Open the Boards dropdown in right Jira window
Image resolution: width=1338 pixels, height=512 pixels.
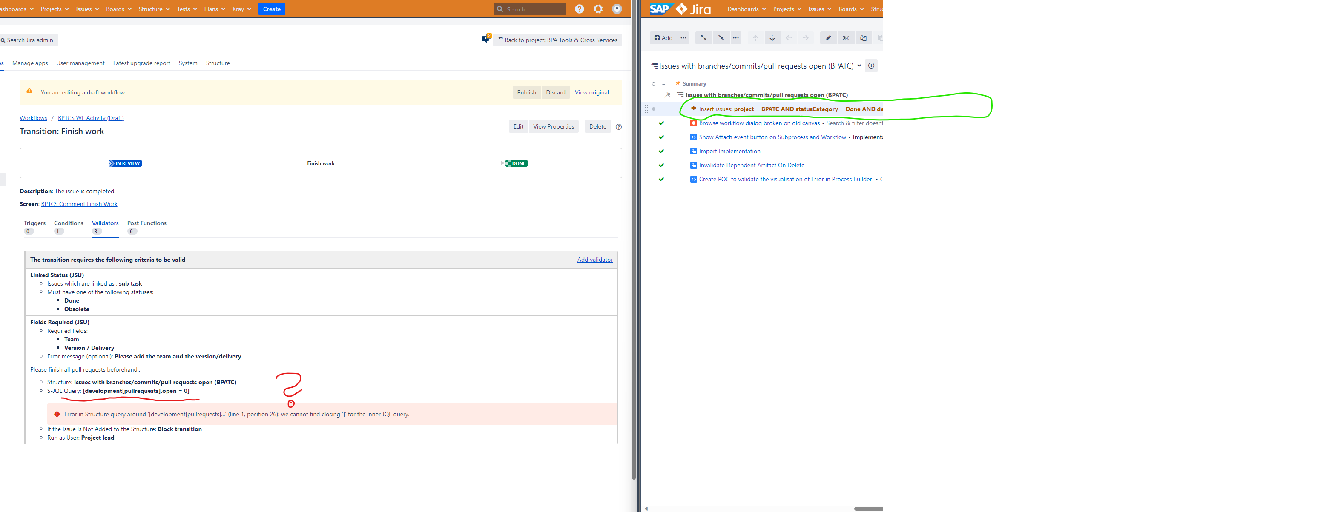(x=851, y=9)
